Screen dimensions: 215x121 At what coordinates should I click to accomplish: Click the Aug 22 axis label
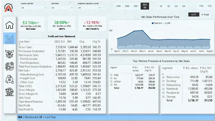pos(210,51)
